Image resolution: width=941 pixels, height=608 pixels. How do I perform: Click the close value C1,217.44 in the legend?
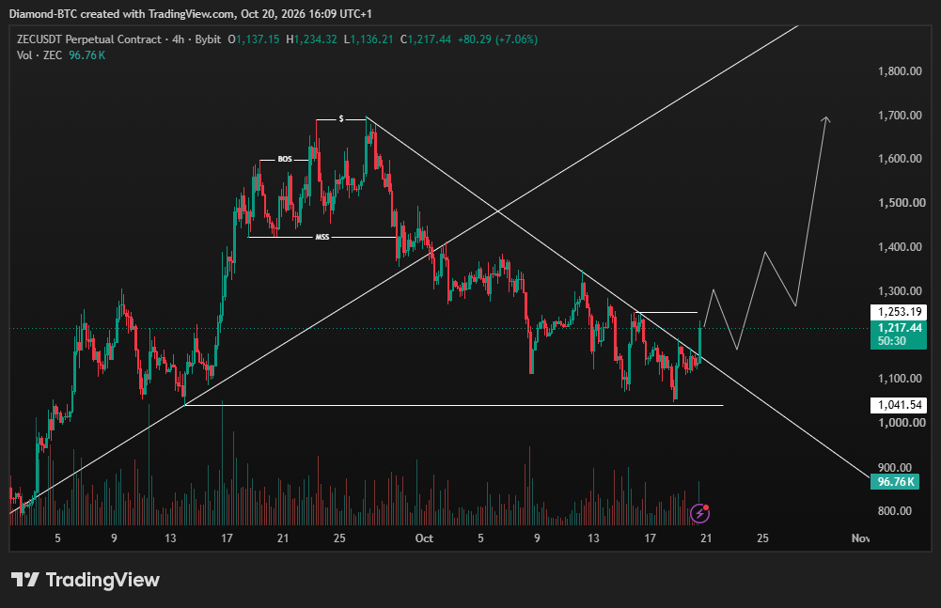[x=426, y=39]
